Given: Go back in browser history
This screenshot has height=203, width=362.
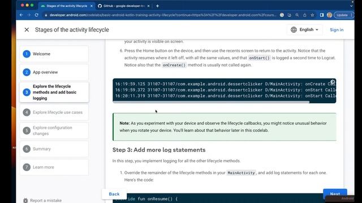Looking at the screenshot, I should [x=21, y=15].
